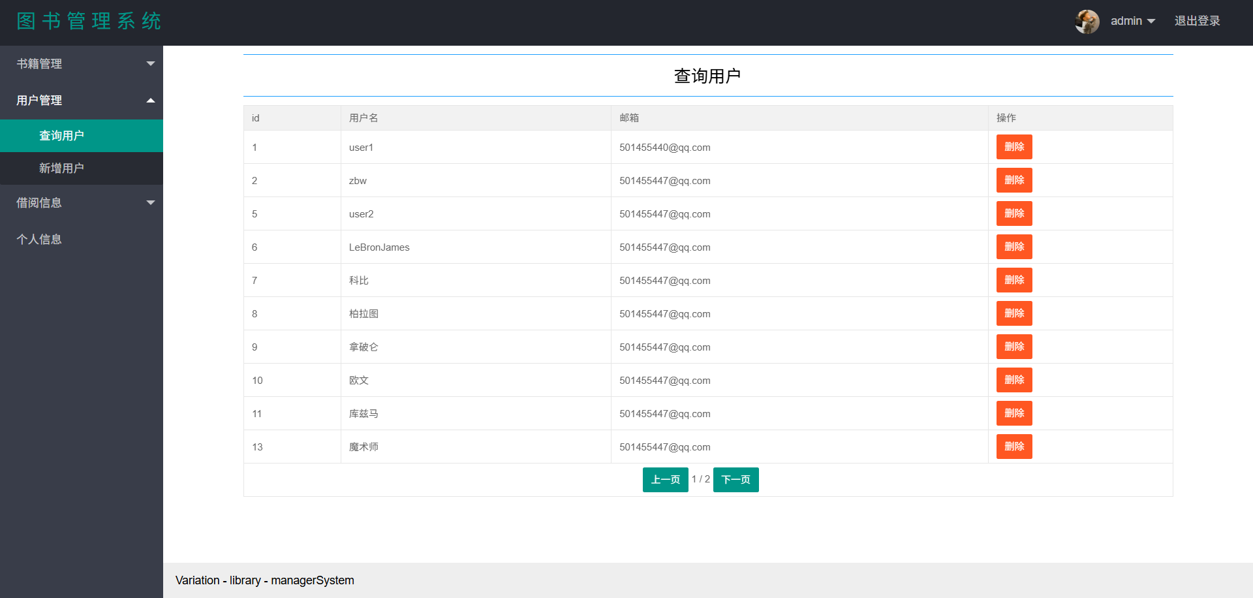Select the username cell zbw
This screenshot has width=1253, height=598.
476,181
